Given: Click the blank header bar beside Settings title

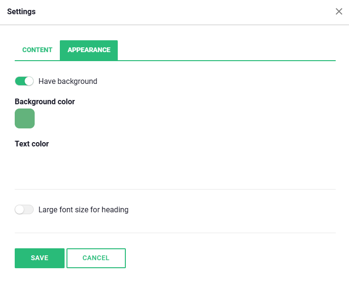Looking at the screenshot, I should pos(180,11).
